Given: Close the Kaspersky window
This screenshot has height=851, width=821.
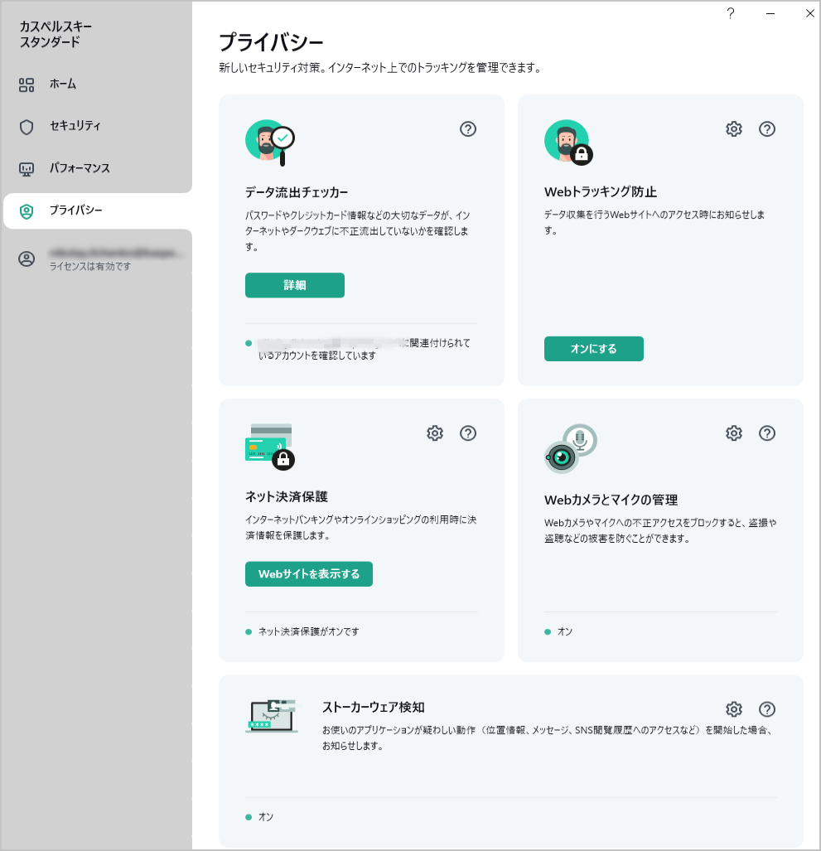Looking at the screenshot, I should click(810, 13).
